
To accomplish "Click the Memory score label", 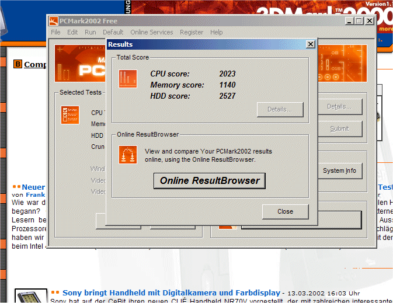I will [177, 85].
